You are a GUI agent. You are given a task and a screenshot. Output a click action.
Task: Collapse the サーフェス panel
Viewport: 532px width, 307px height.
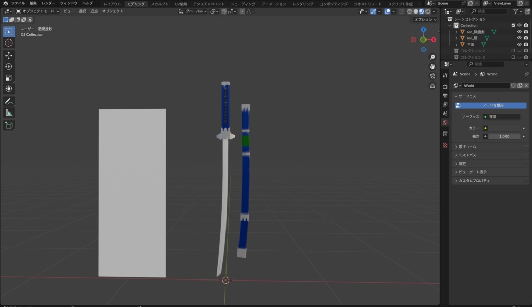pos(490,96)
